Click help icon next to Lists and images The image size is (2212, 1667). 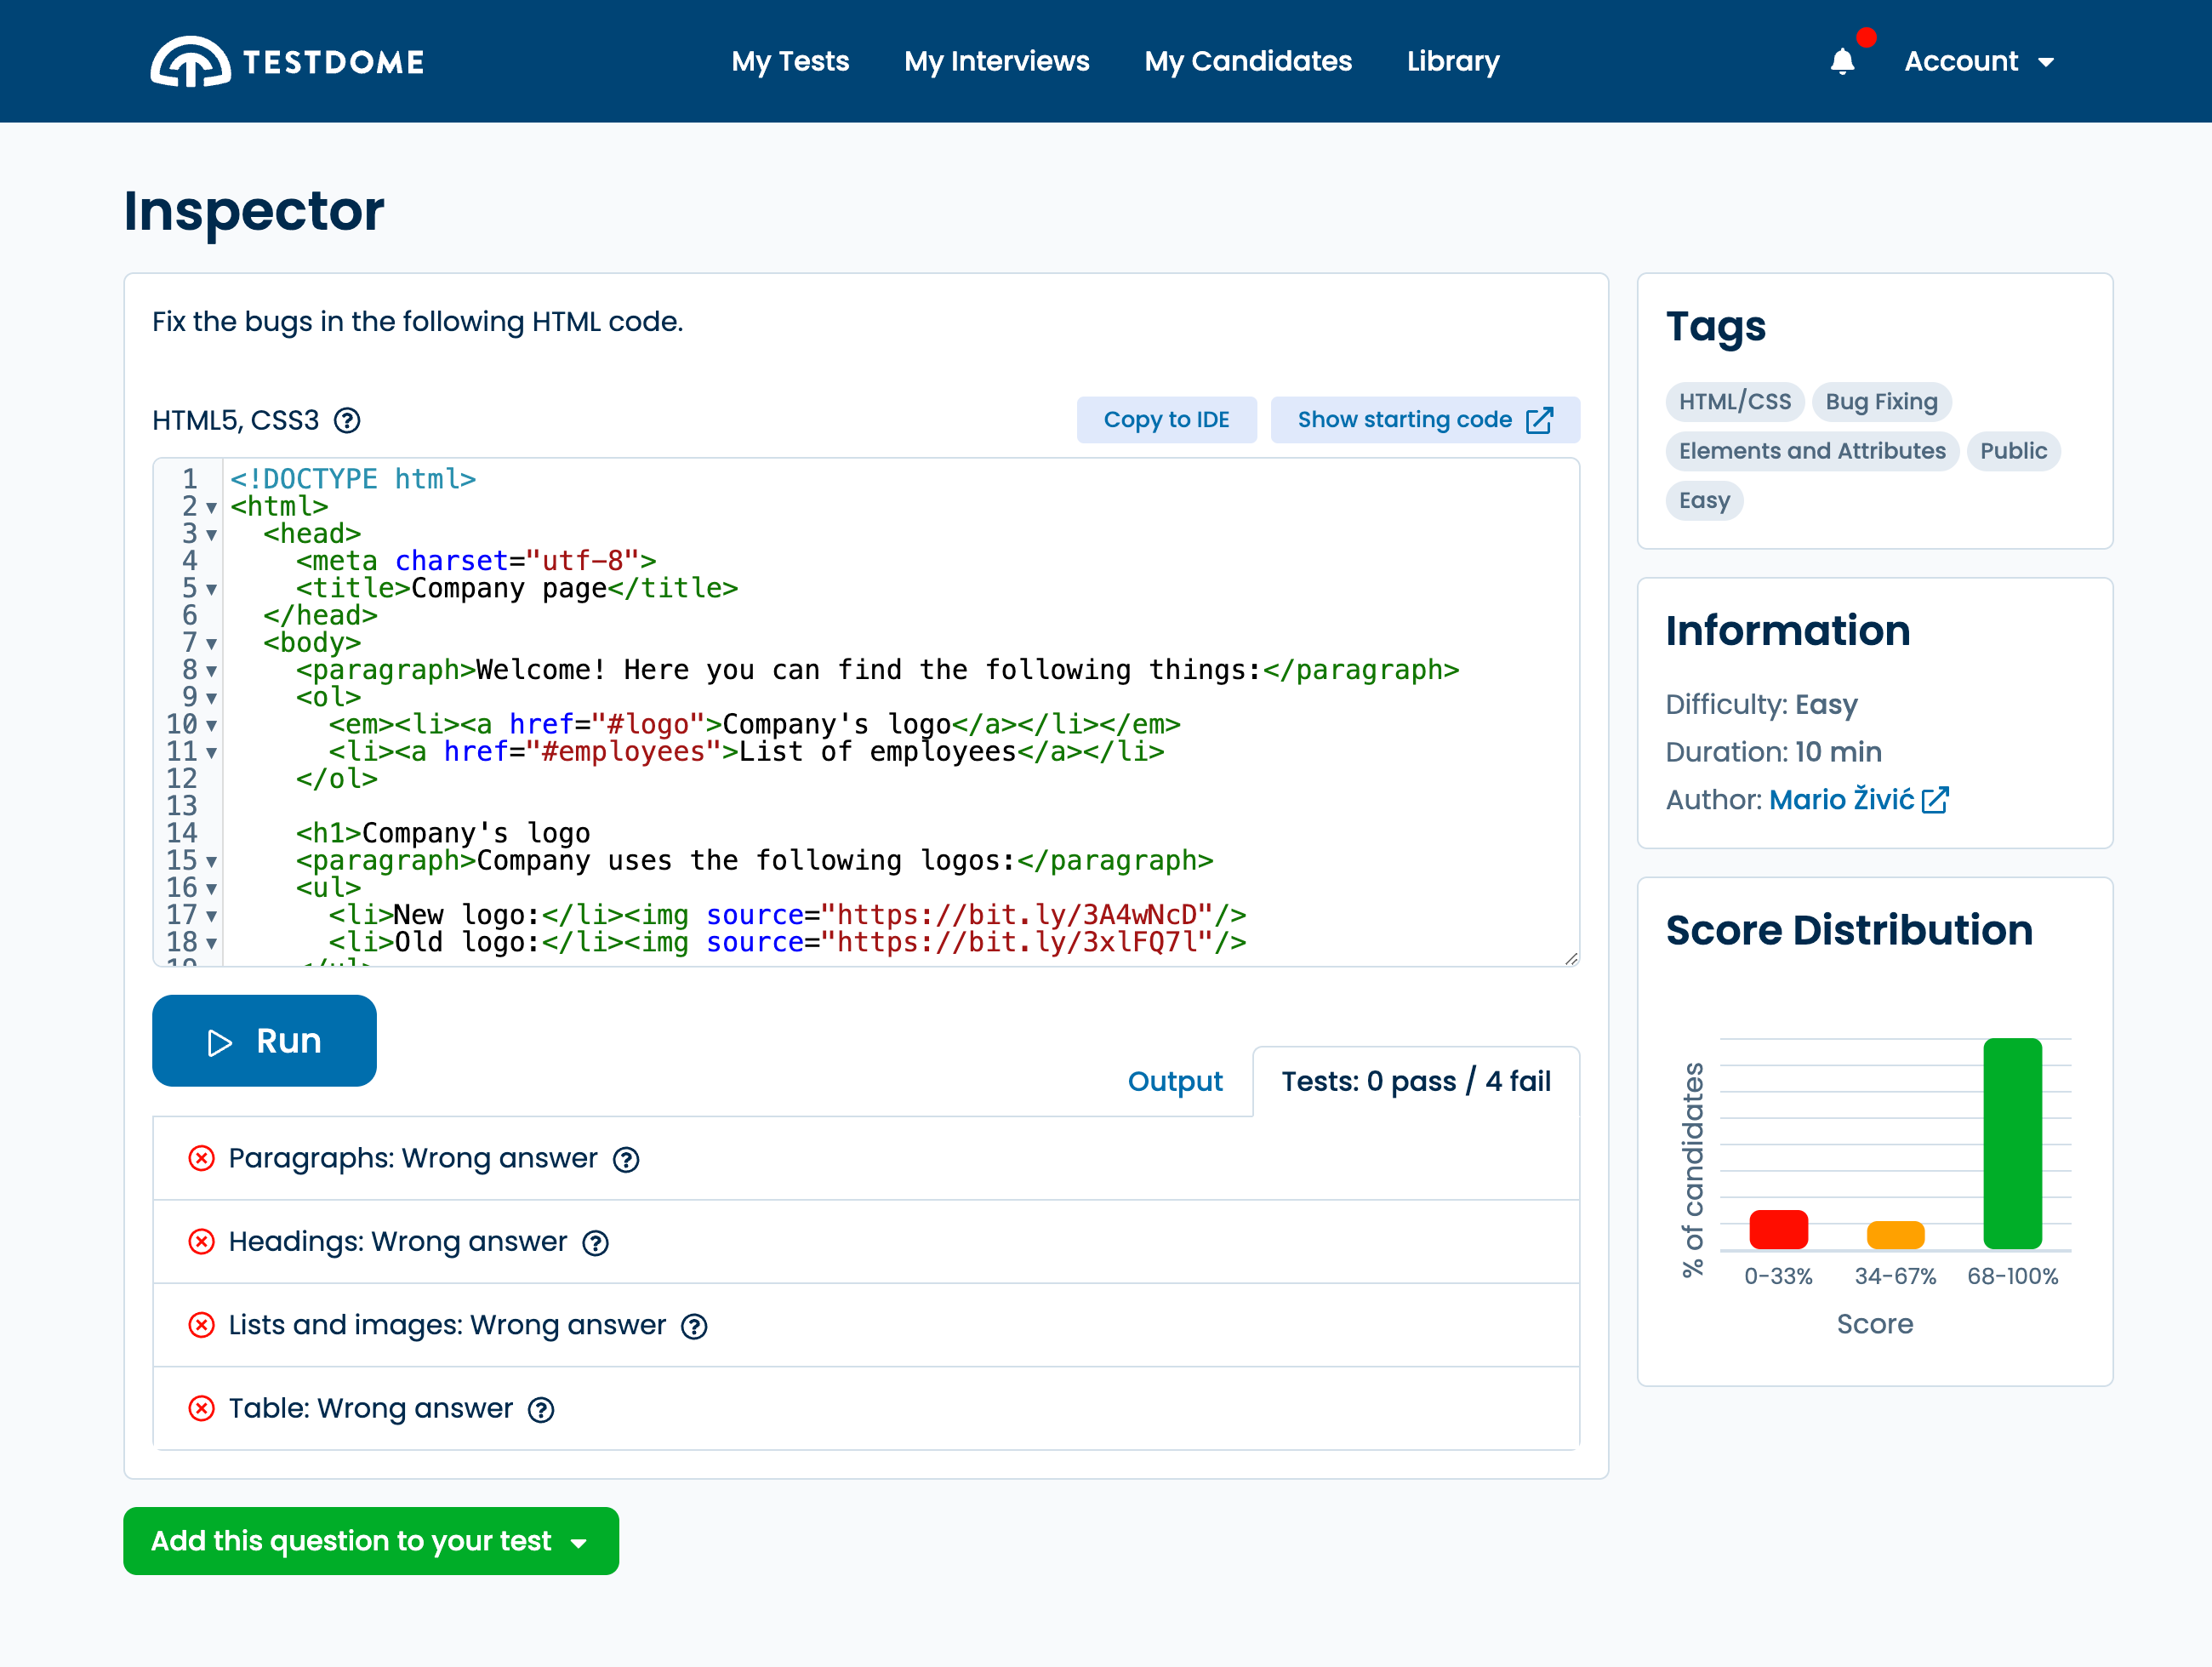pos(694,1326)
